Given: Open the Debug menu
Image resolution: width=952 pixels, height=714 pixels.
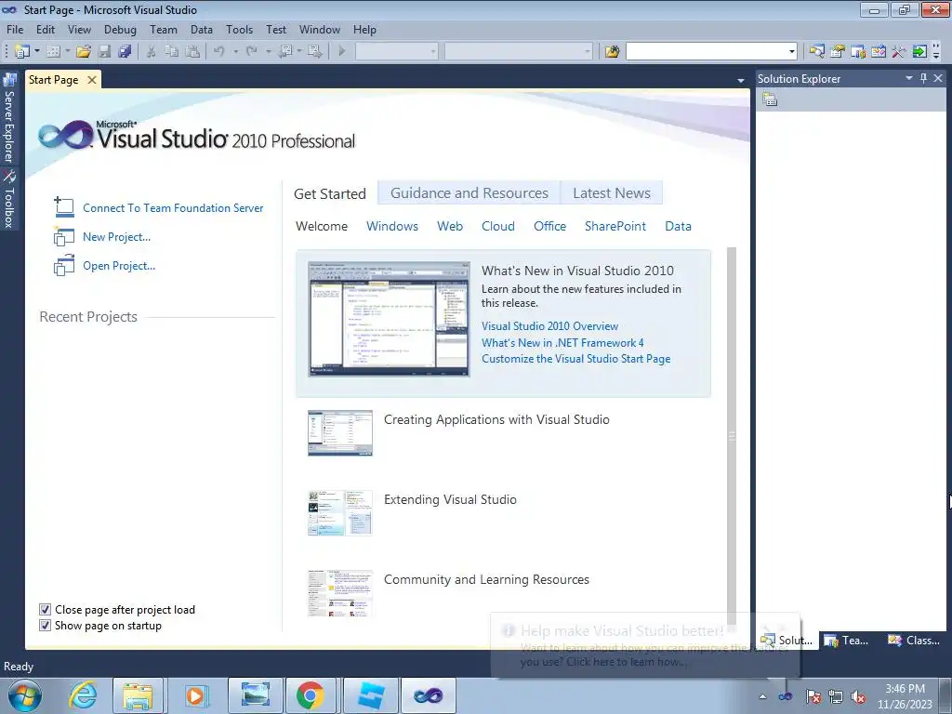Looking at the screenshot, I should coord(120,29).
